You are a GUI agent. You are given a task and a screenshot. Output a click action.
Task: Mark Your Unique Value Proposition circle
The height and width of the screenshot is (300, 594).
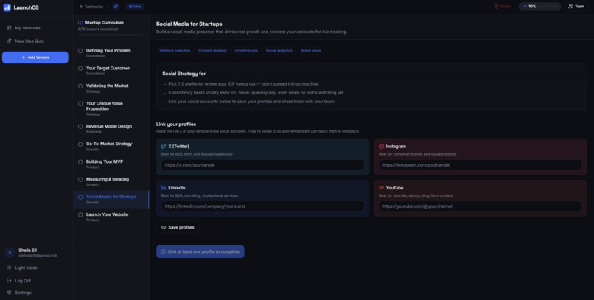[80, 104]
